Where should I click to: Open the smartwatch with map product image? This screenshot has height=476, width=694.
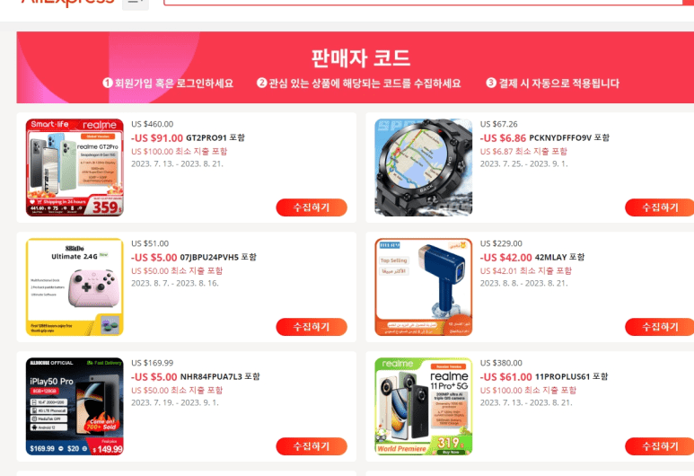(424, 167)
